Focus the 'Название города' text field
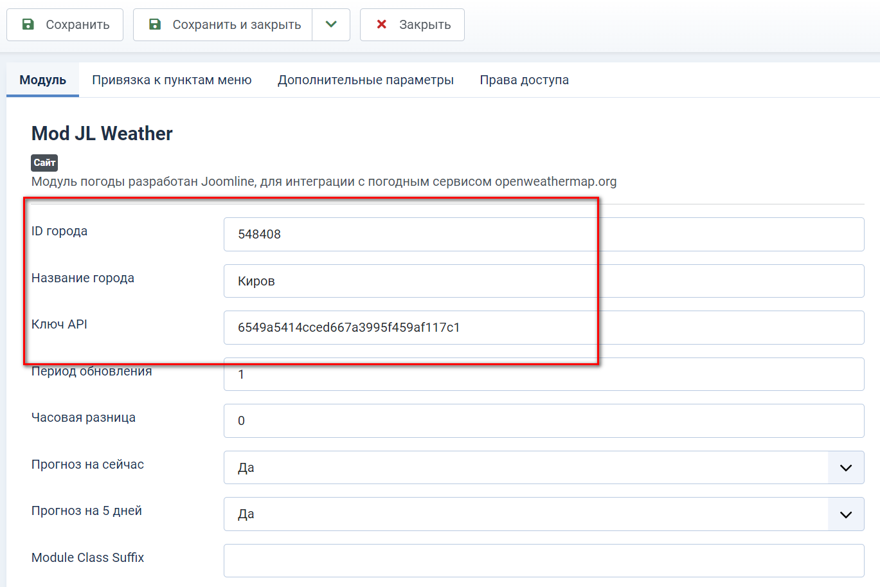The height and width of the screenshot is (587, 880). tap(543, 281)
